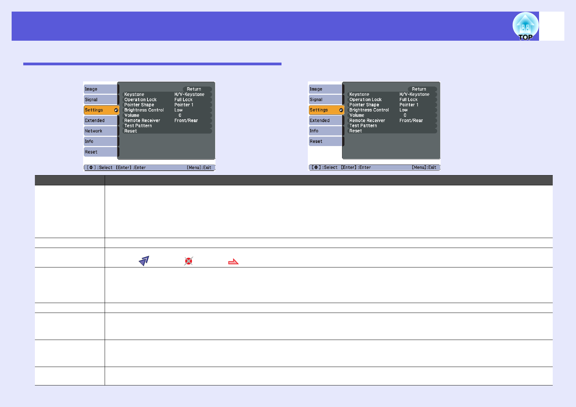576x407 pixels.
Task: Open the Signal tab in the left menu
Action: coord(101,100)
